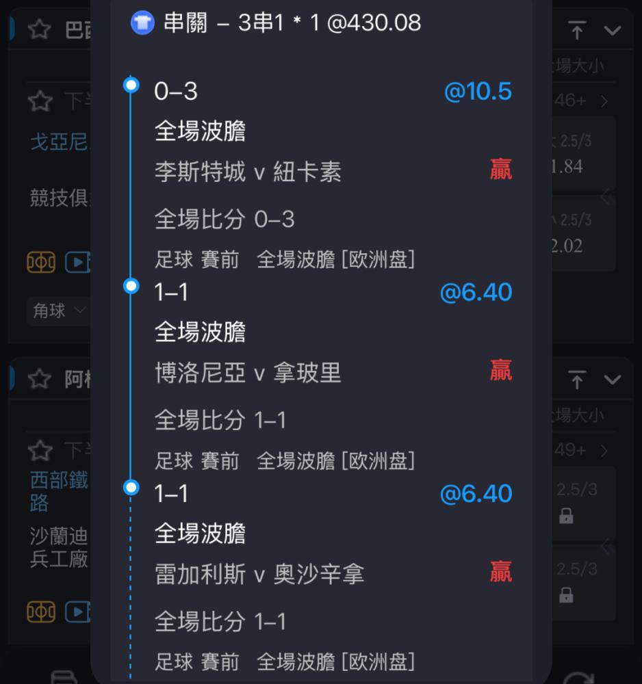Click the blue shirt icon beside 串關

point(142,23)
